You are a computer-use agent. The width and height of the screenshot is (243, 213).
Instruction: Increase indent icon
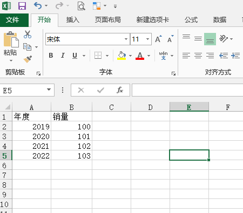[235, 56]
